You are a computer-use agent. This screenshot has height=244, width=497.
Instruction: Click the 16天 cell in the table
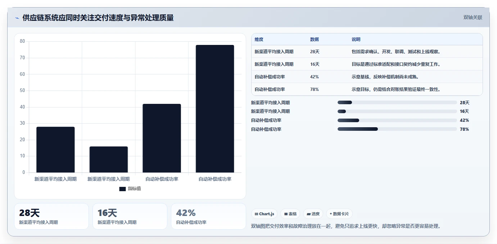[x=315, y=64]
